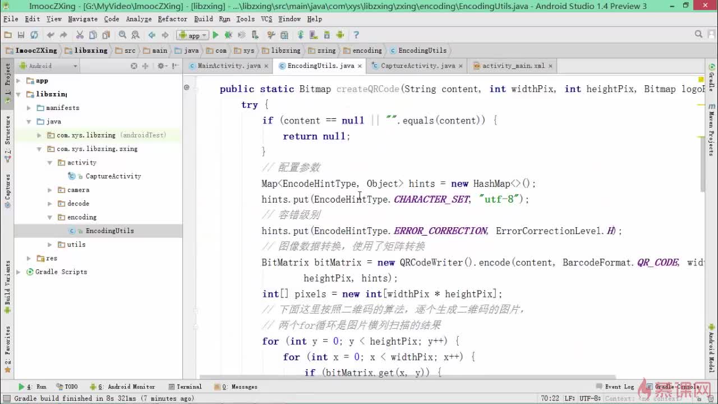Open the VCS menu
Image resolution: width=718 pixels, height=404 pixels.
[266, 19]
